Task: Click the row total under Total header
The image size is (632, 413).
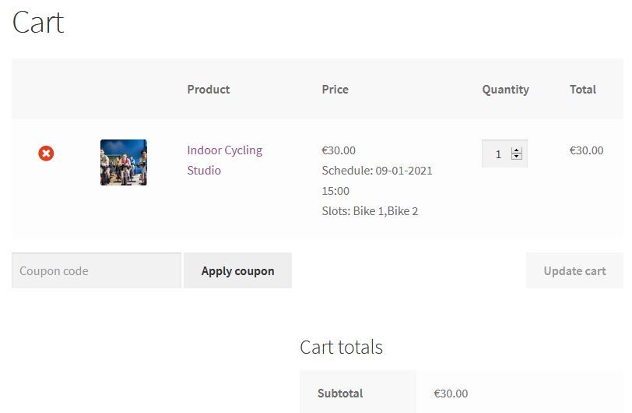Action: click(586, 150)
